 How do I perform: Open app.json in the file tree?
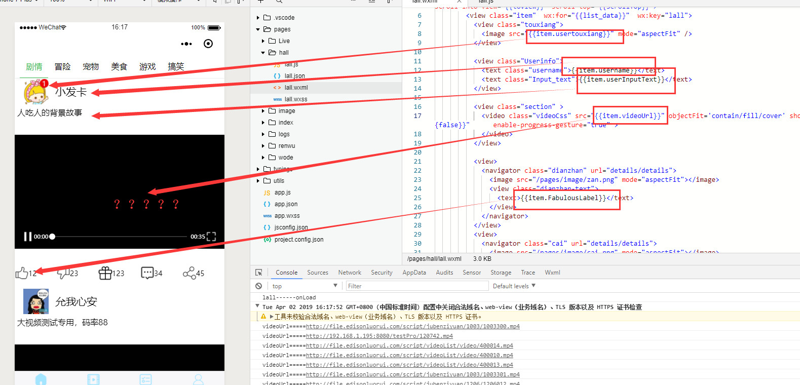click(x=286, y=204)
